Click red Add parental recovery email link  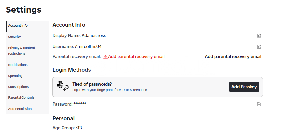point(136,56)
